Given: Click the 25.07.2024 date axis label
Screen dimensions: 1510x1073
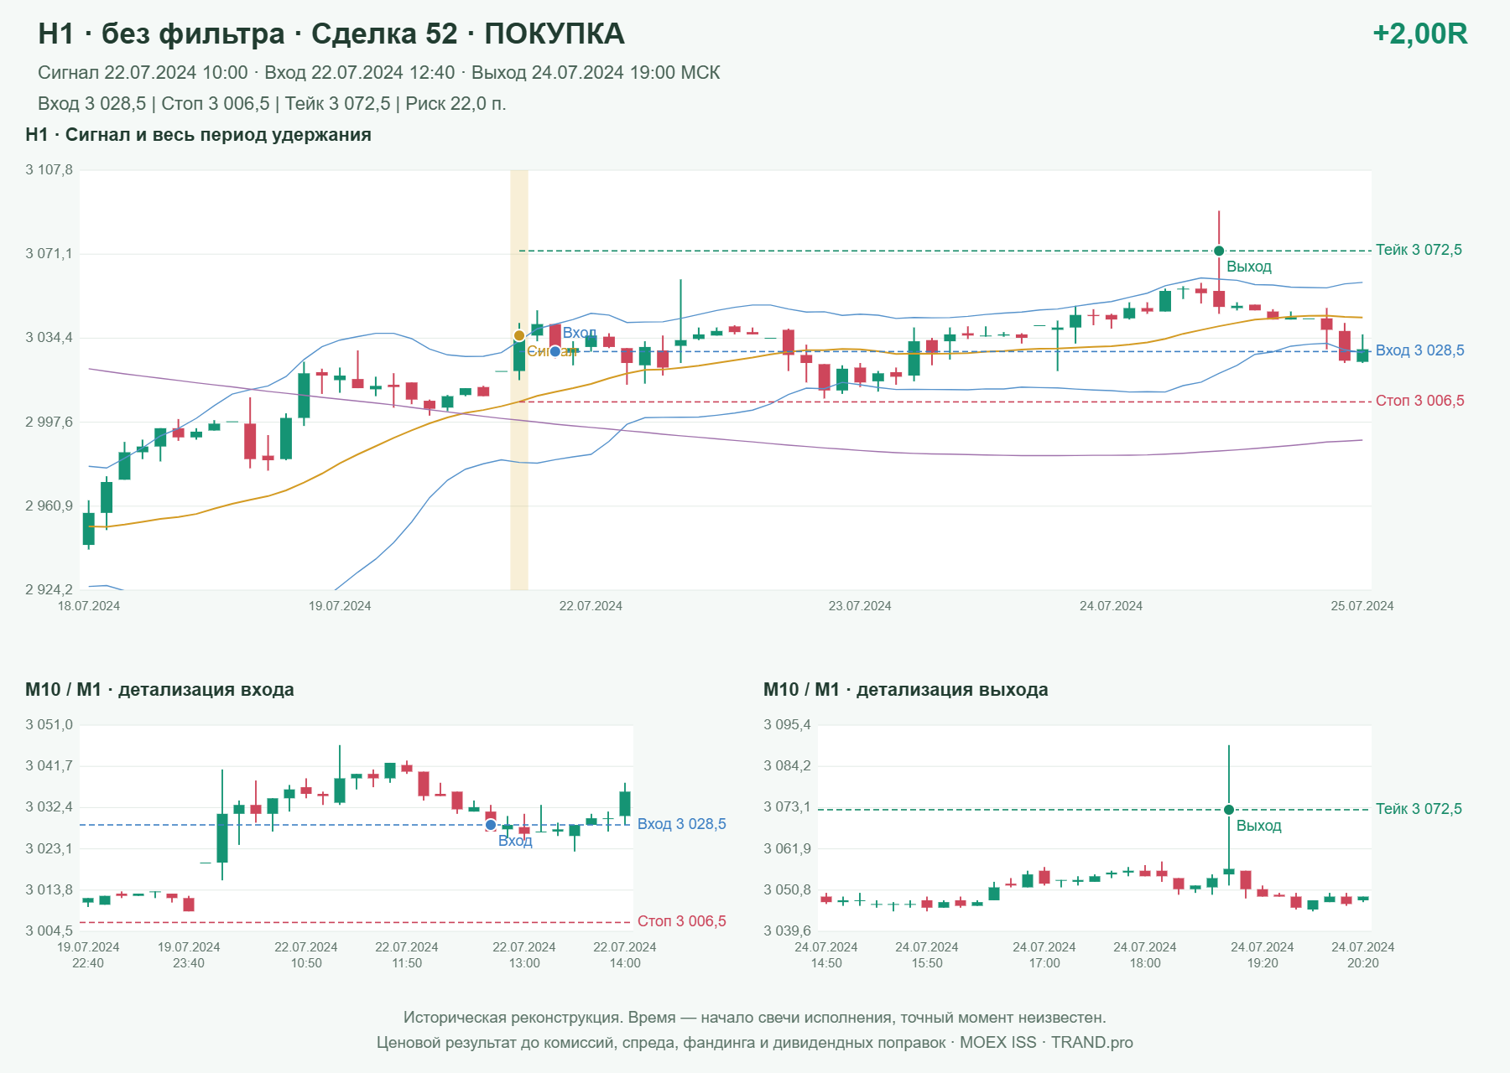Looking at the screenshot, I should coord(1362,606).
